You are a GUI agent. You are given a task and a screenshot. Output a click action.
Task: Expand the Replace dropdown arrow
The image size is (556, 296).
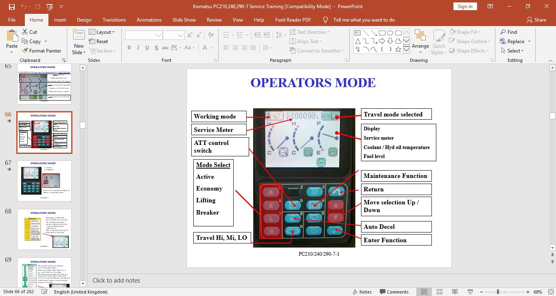pyautogui.click(x=529, y=42)
